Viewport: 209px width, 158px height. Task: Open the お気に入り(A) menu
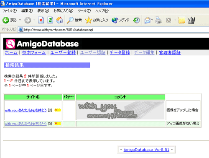pyautogui.click(x=64, y=11)
